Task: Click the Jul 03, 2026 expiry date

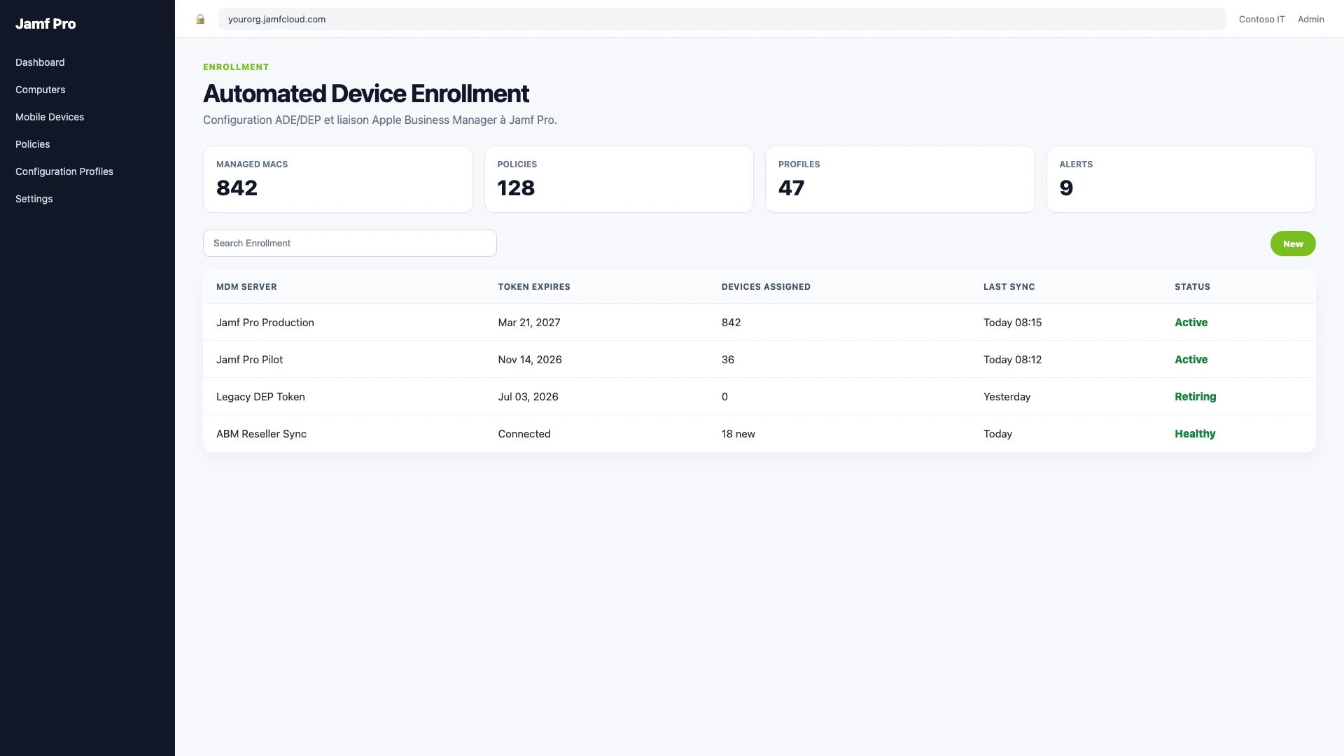Action: tap(528, 397)
